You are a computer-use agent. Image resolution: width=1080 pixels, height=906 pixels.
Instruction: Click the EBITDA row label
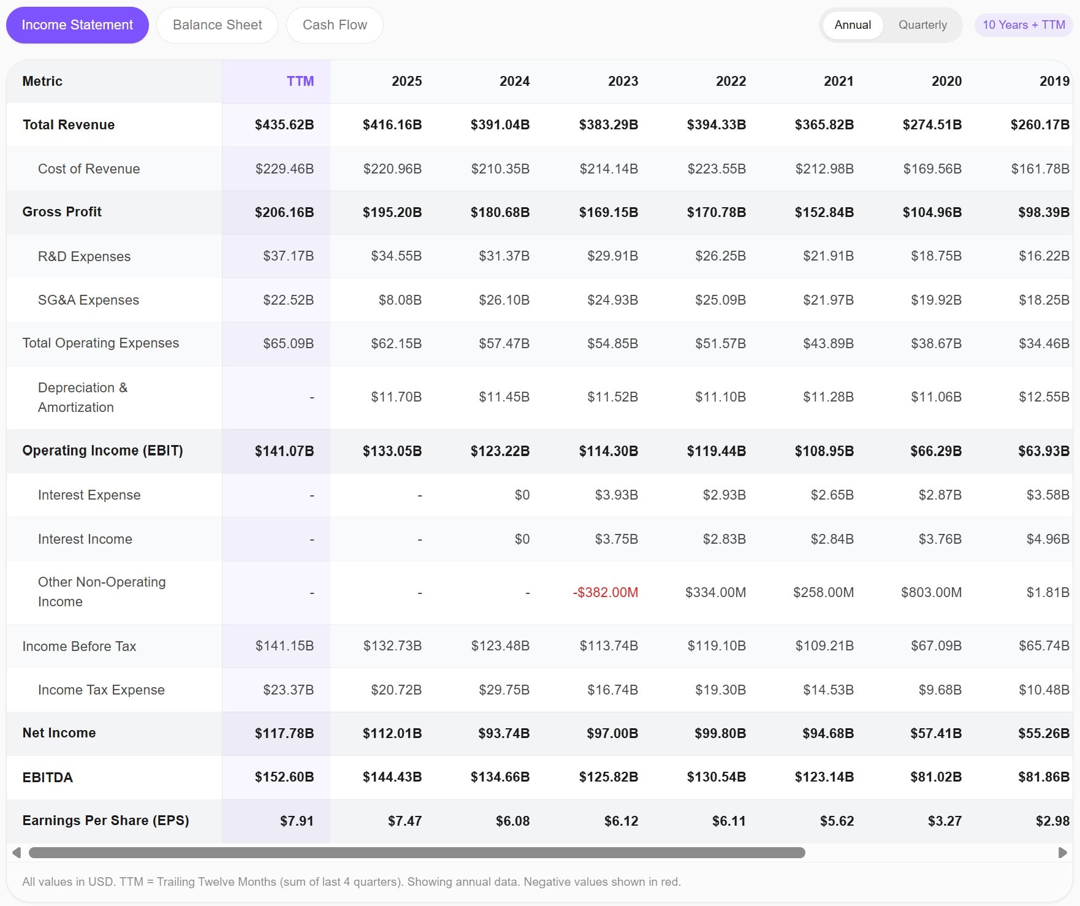click(47, 777)
